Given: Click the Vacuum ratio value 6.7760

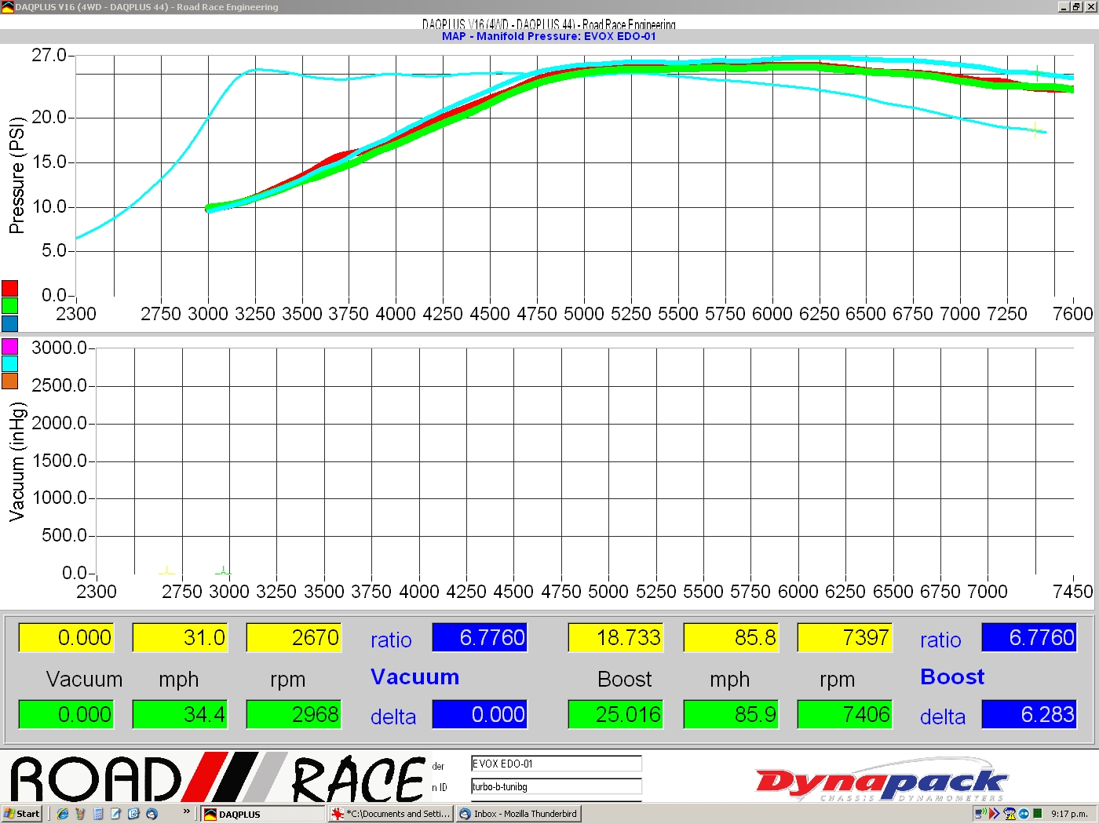Looking at the screenshot, I should [x=480, y=638].
